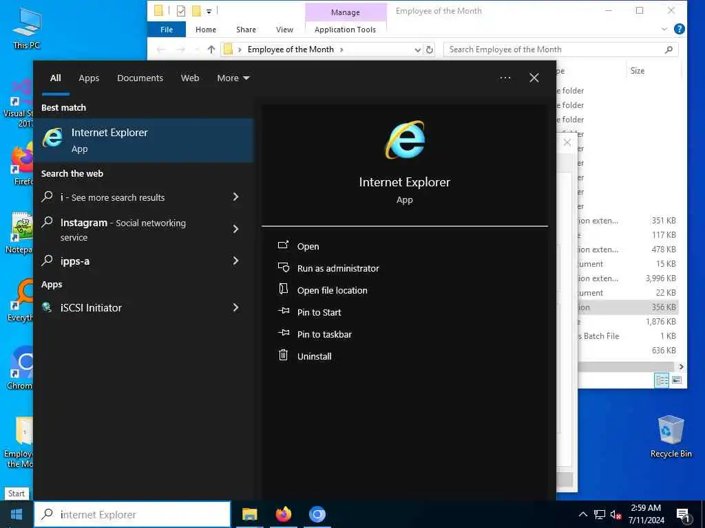Open the Recycle Bin desktop icon
Viewport: 705px width, 528px height.
[x=671, y=437]
